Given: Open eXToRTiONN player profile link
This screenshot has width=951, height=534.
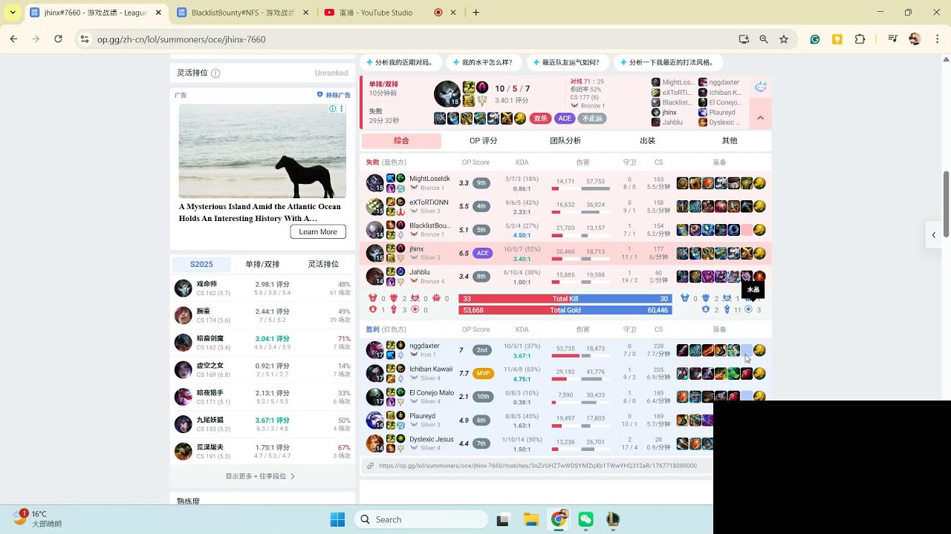Looking at the screenshot, I should [x=429, y=202].
